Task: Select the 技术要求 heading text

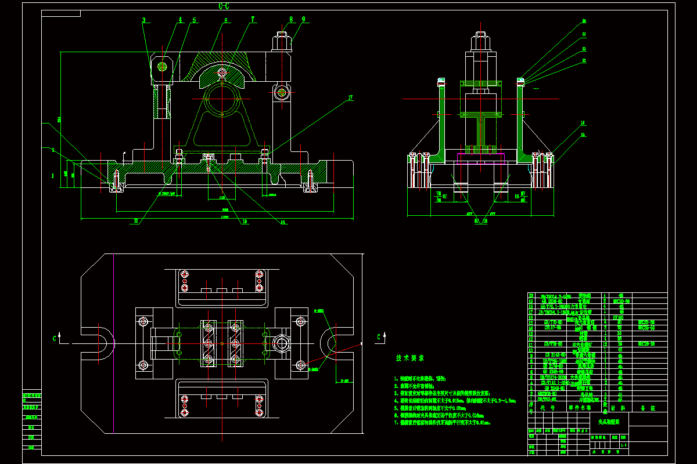Action: point(410,358)
